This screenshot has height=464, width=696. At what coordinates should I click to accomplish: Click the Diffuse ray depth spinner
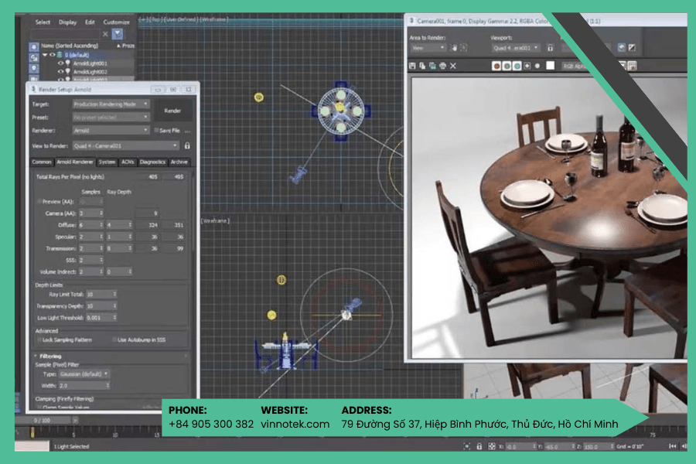pyautogui.click(x=119, y=225)
